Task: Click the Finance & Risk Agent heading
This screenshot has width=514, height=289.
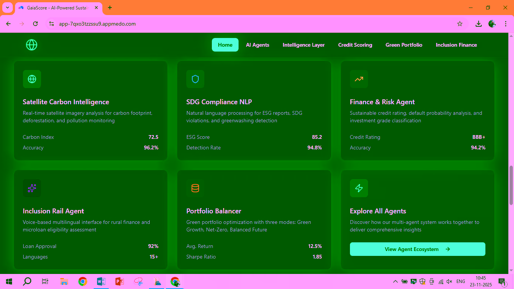Action: (x=382, y=102)
